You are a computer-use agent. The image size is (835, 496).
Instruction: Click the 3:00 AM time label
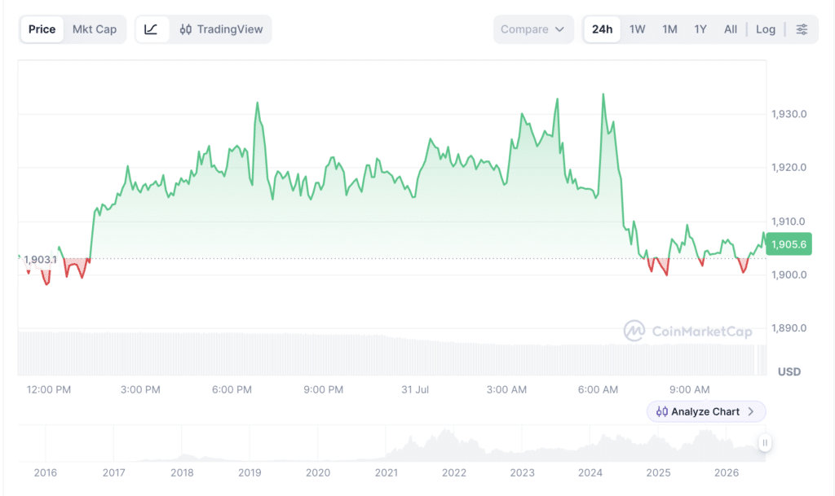click(506, 389)
